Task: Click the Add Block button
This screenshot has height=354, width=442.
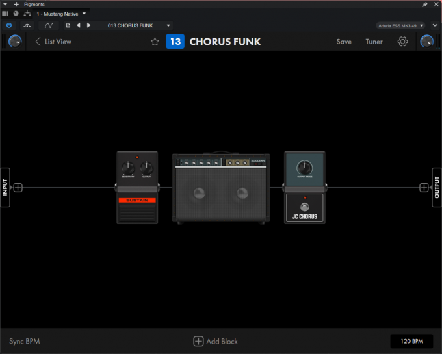Action: point(216,341)
